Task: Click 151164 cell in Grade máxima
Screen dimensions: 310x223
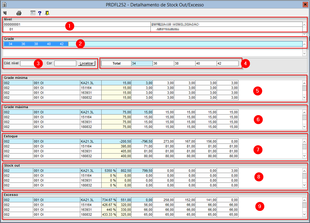Action: pyautogui.click(x=91, y=117)
